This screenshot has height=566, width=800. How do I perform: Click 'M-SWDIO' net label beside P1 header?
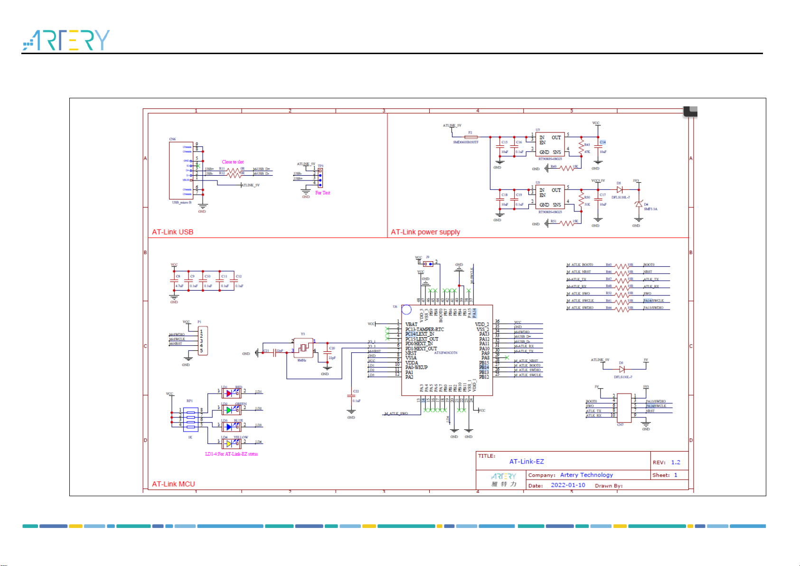click(x=177, y=334)
